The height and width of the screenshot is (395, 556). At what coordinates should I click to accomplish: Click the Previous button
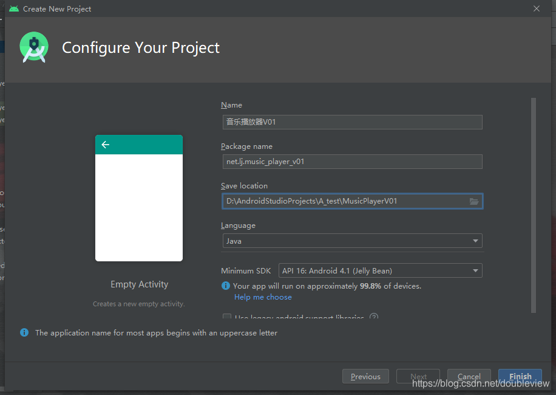pyautogui.click(x=365, y=376)
